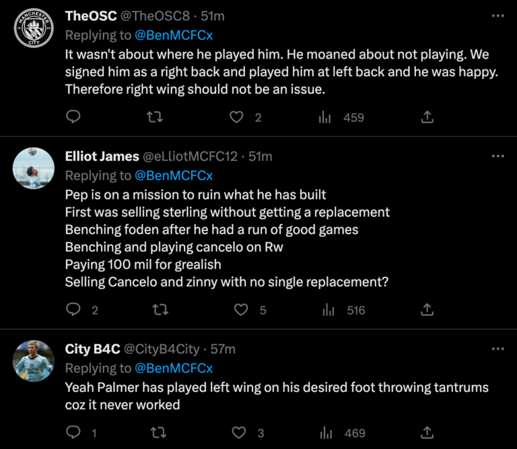Reply to TheOSC's tweet

coord(74,117)
